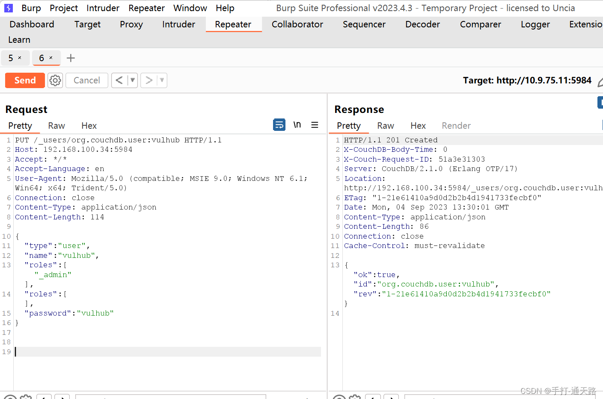
Task: Click the "_admin" role value
Action: [53, 275]
